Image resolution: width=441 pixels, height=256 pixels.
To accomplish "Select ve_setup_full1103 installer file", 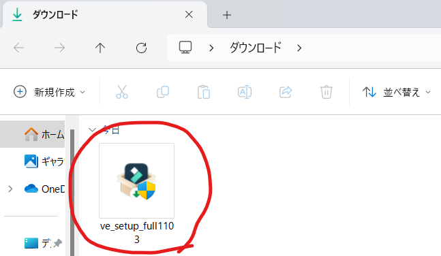I will click(x=137, y=194).
